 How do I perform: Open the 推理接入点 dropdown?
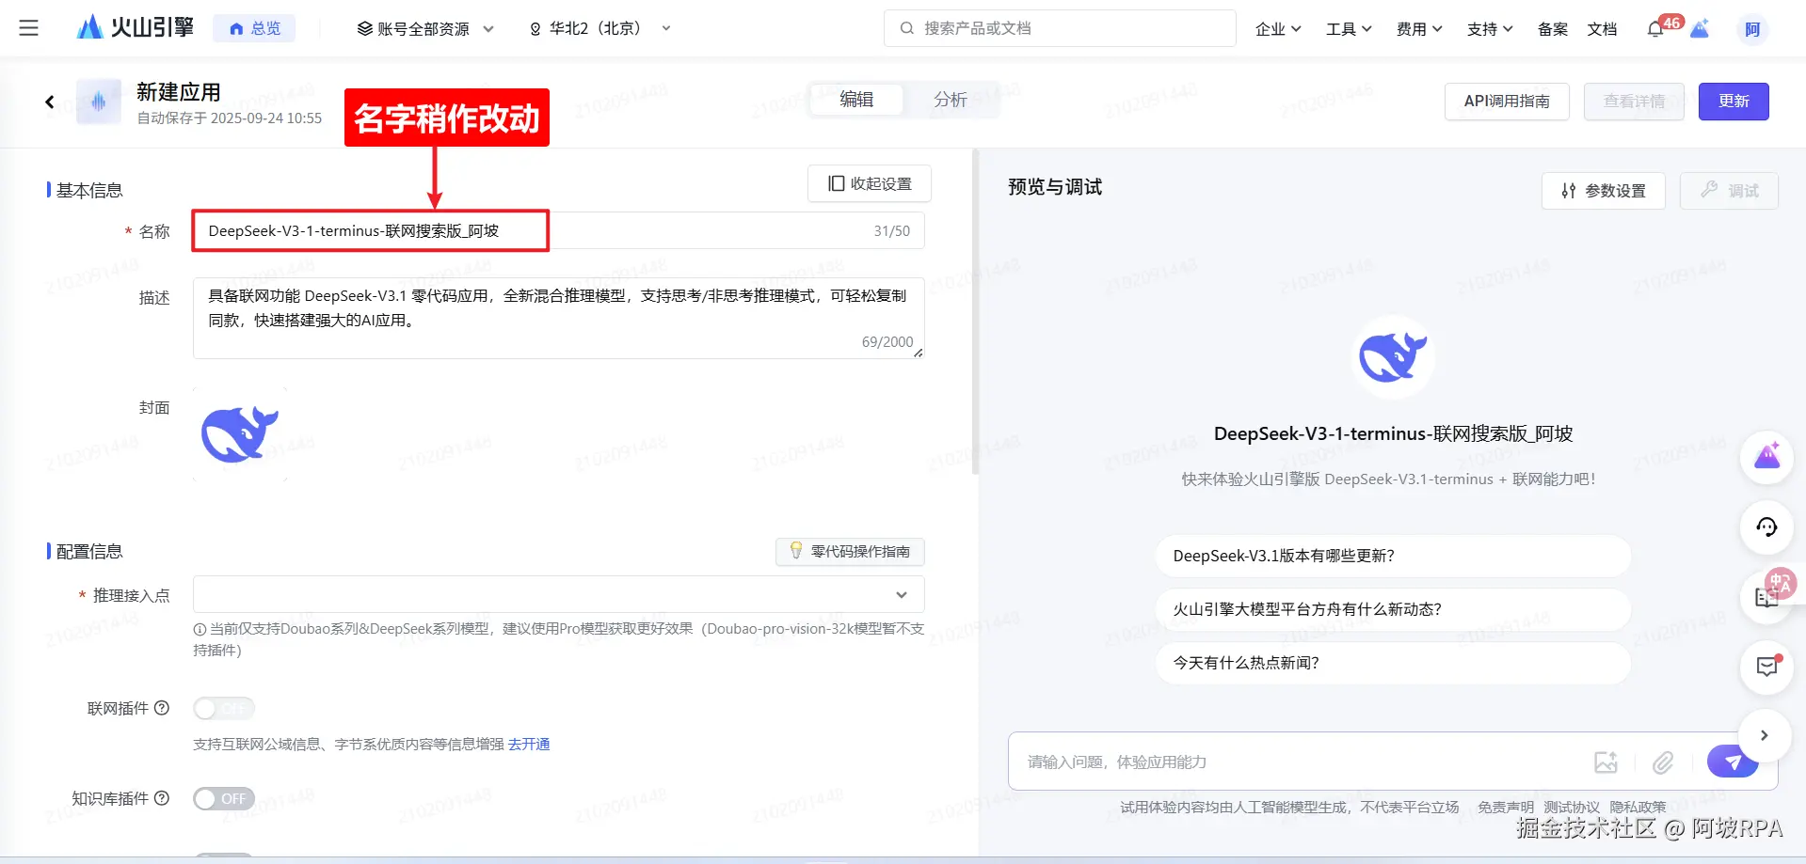(x=559, y=594)
